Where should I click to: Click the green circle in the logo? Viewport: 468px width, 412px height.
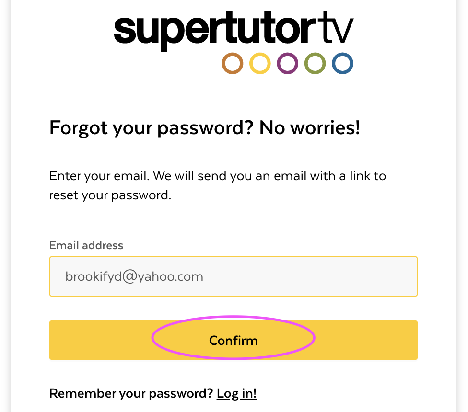(315, 63)
